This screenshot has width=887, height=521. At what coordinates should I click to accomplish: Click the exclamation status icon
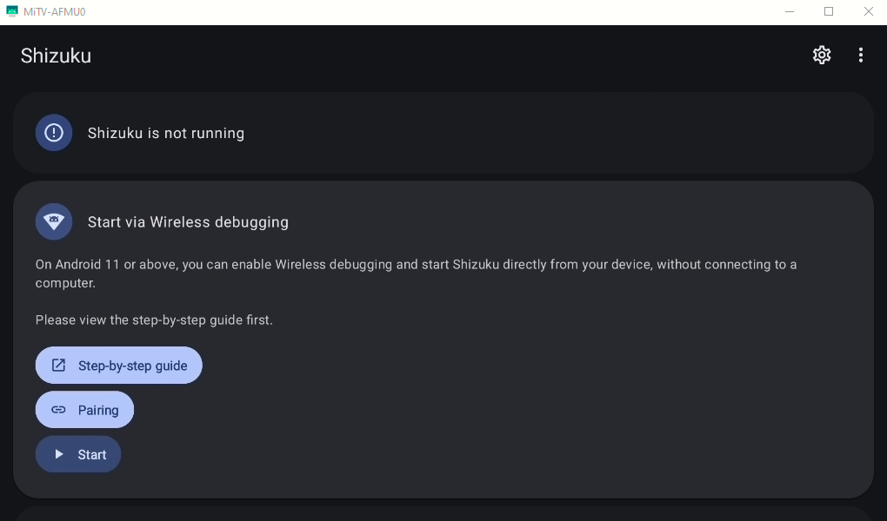(54, 133)
